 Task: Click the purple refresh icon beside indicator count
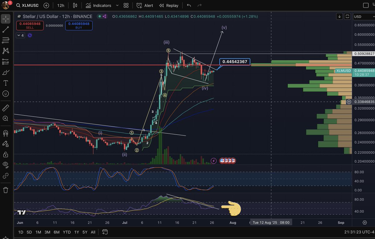(30, 35)
